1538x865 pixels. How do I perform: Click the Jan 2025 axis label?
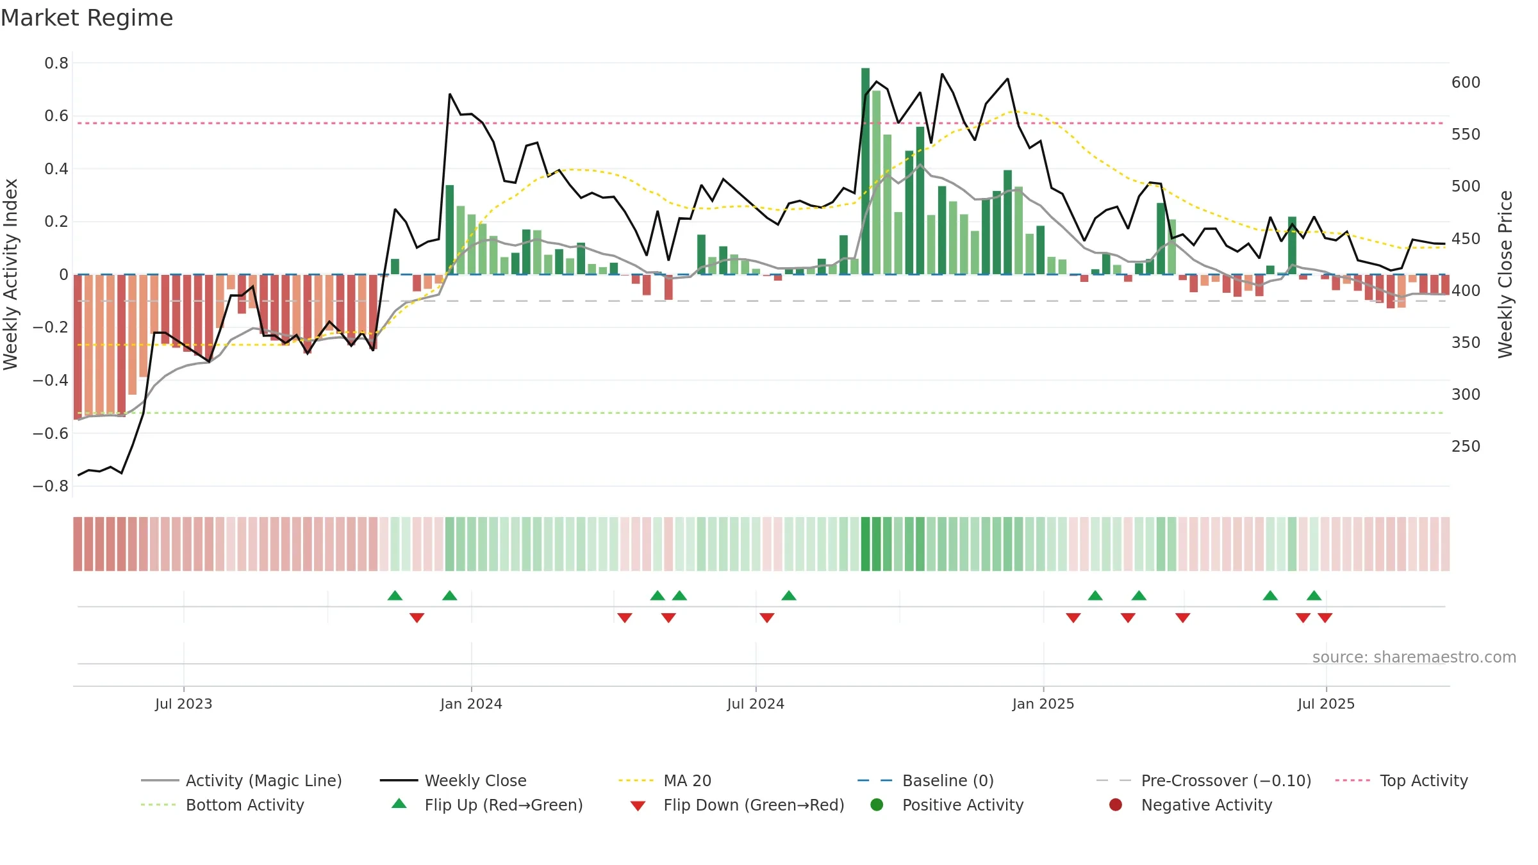[x=1043, y=704]
